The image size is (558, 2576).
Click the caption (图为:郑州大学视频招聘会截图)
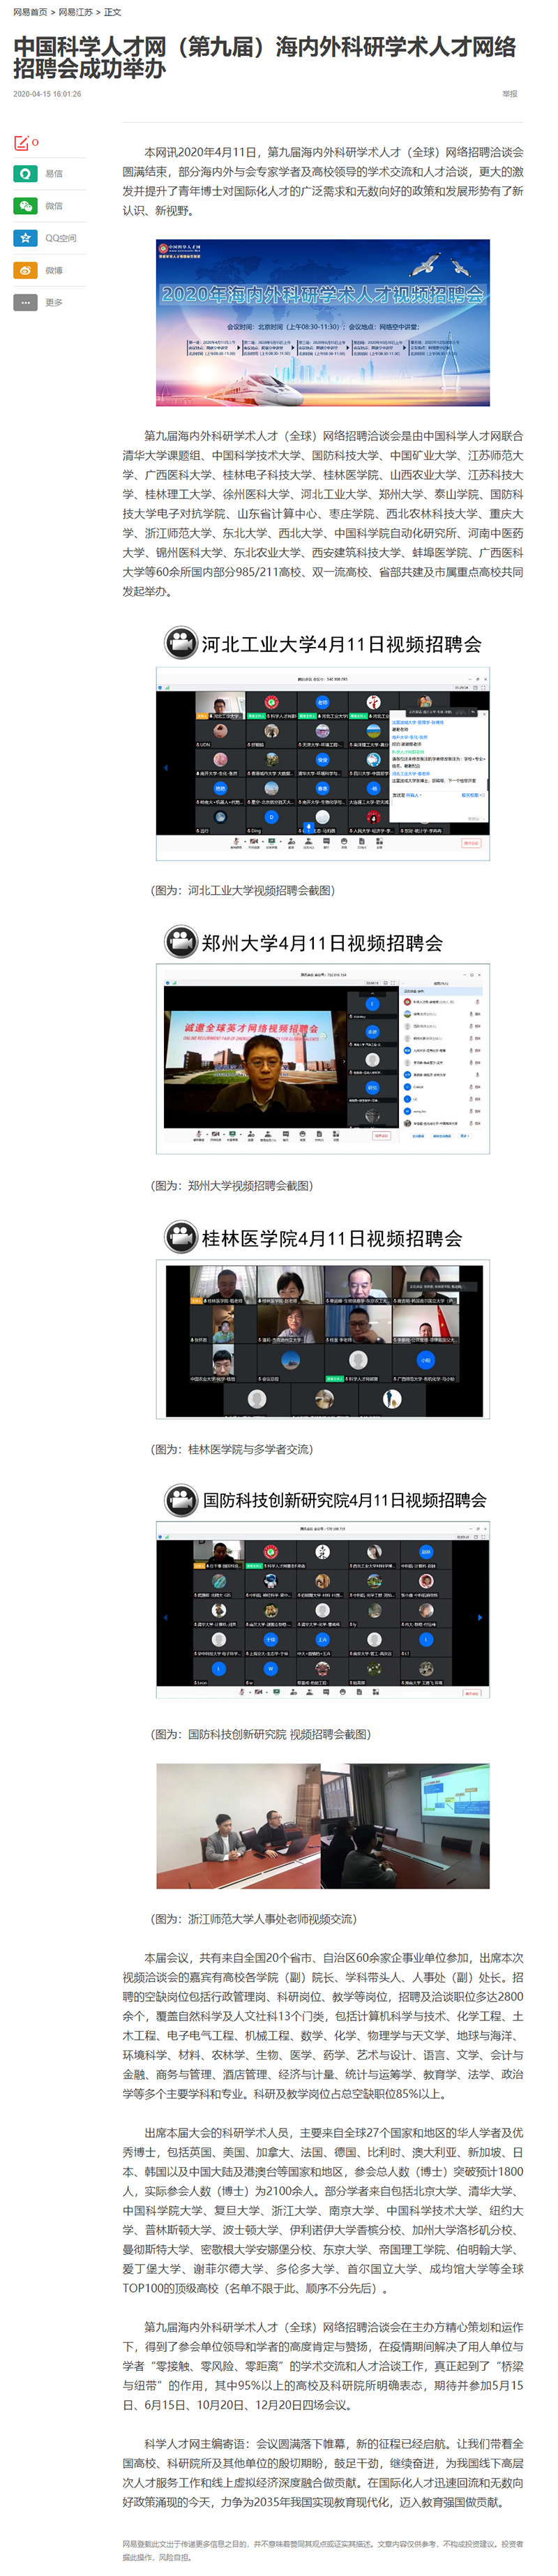[232, 1185]
